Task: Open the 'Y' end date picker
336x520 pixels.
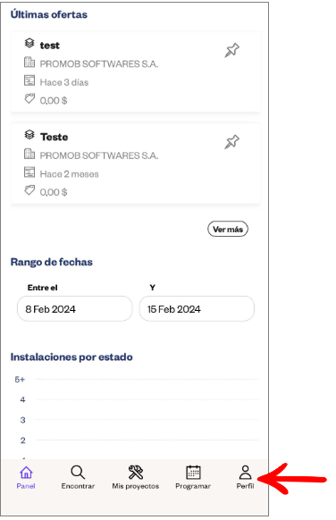Action: [197, 309]
